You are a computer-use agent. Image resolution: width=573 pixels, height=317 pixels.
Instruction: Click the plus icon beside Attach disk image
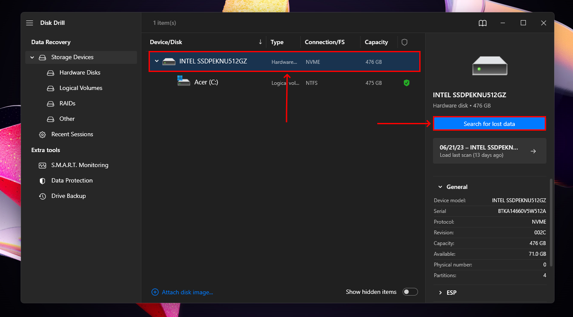click(x=155, y=292)
